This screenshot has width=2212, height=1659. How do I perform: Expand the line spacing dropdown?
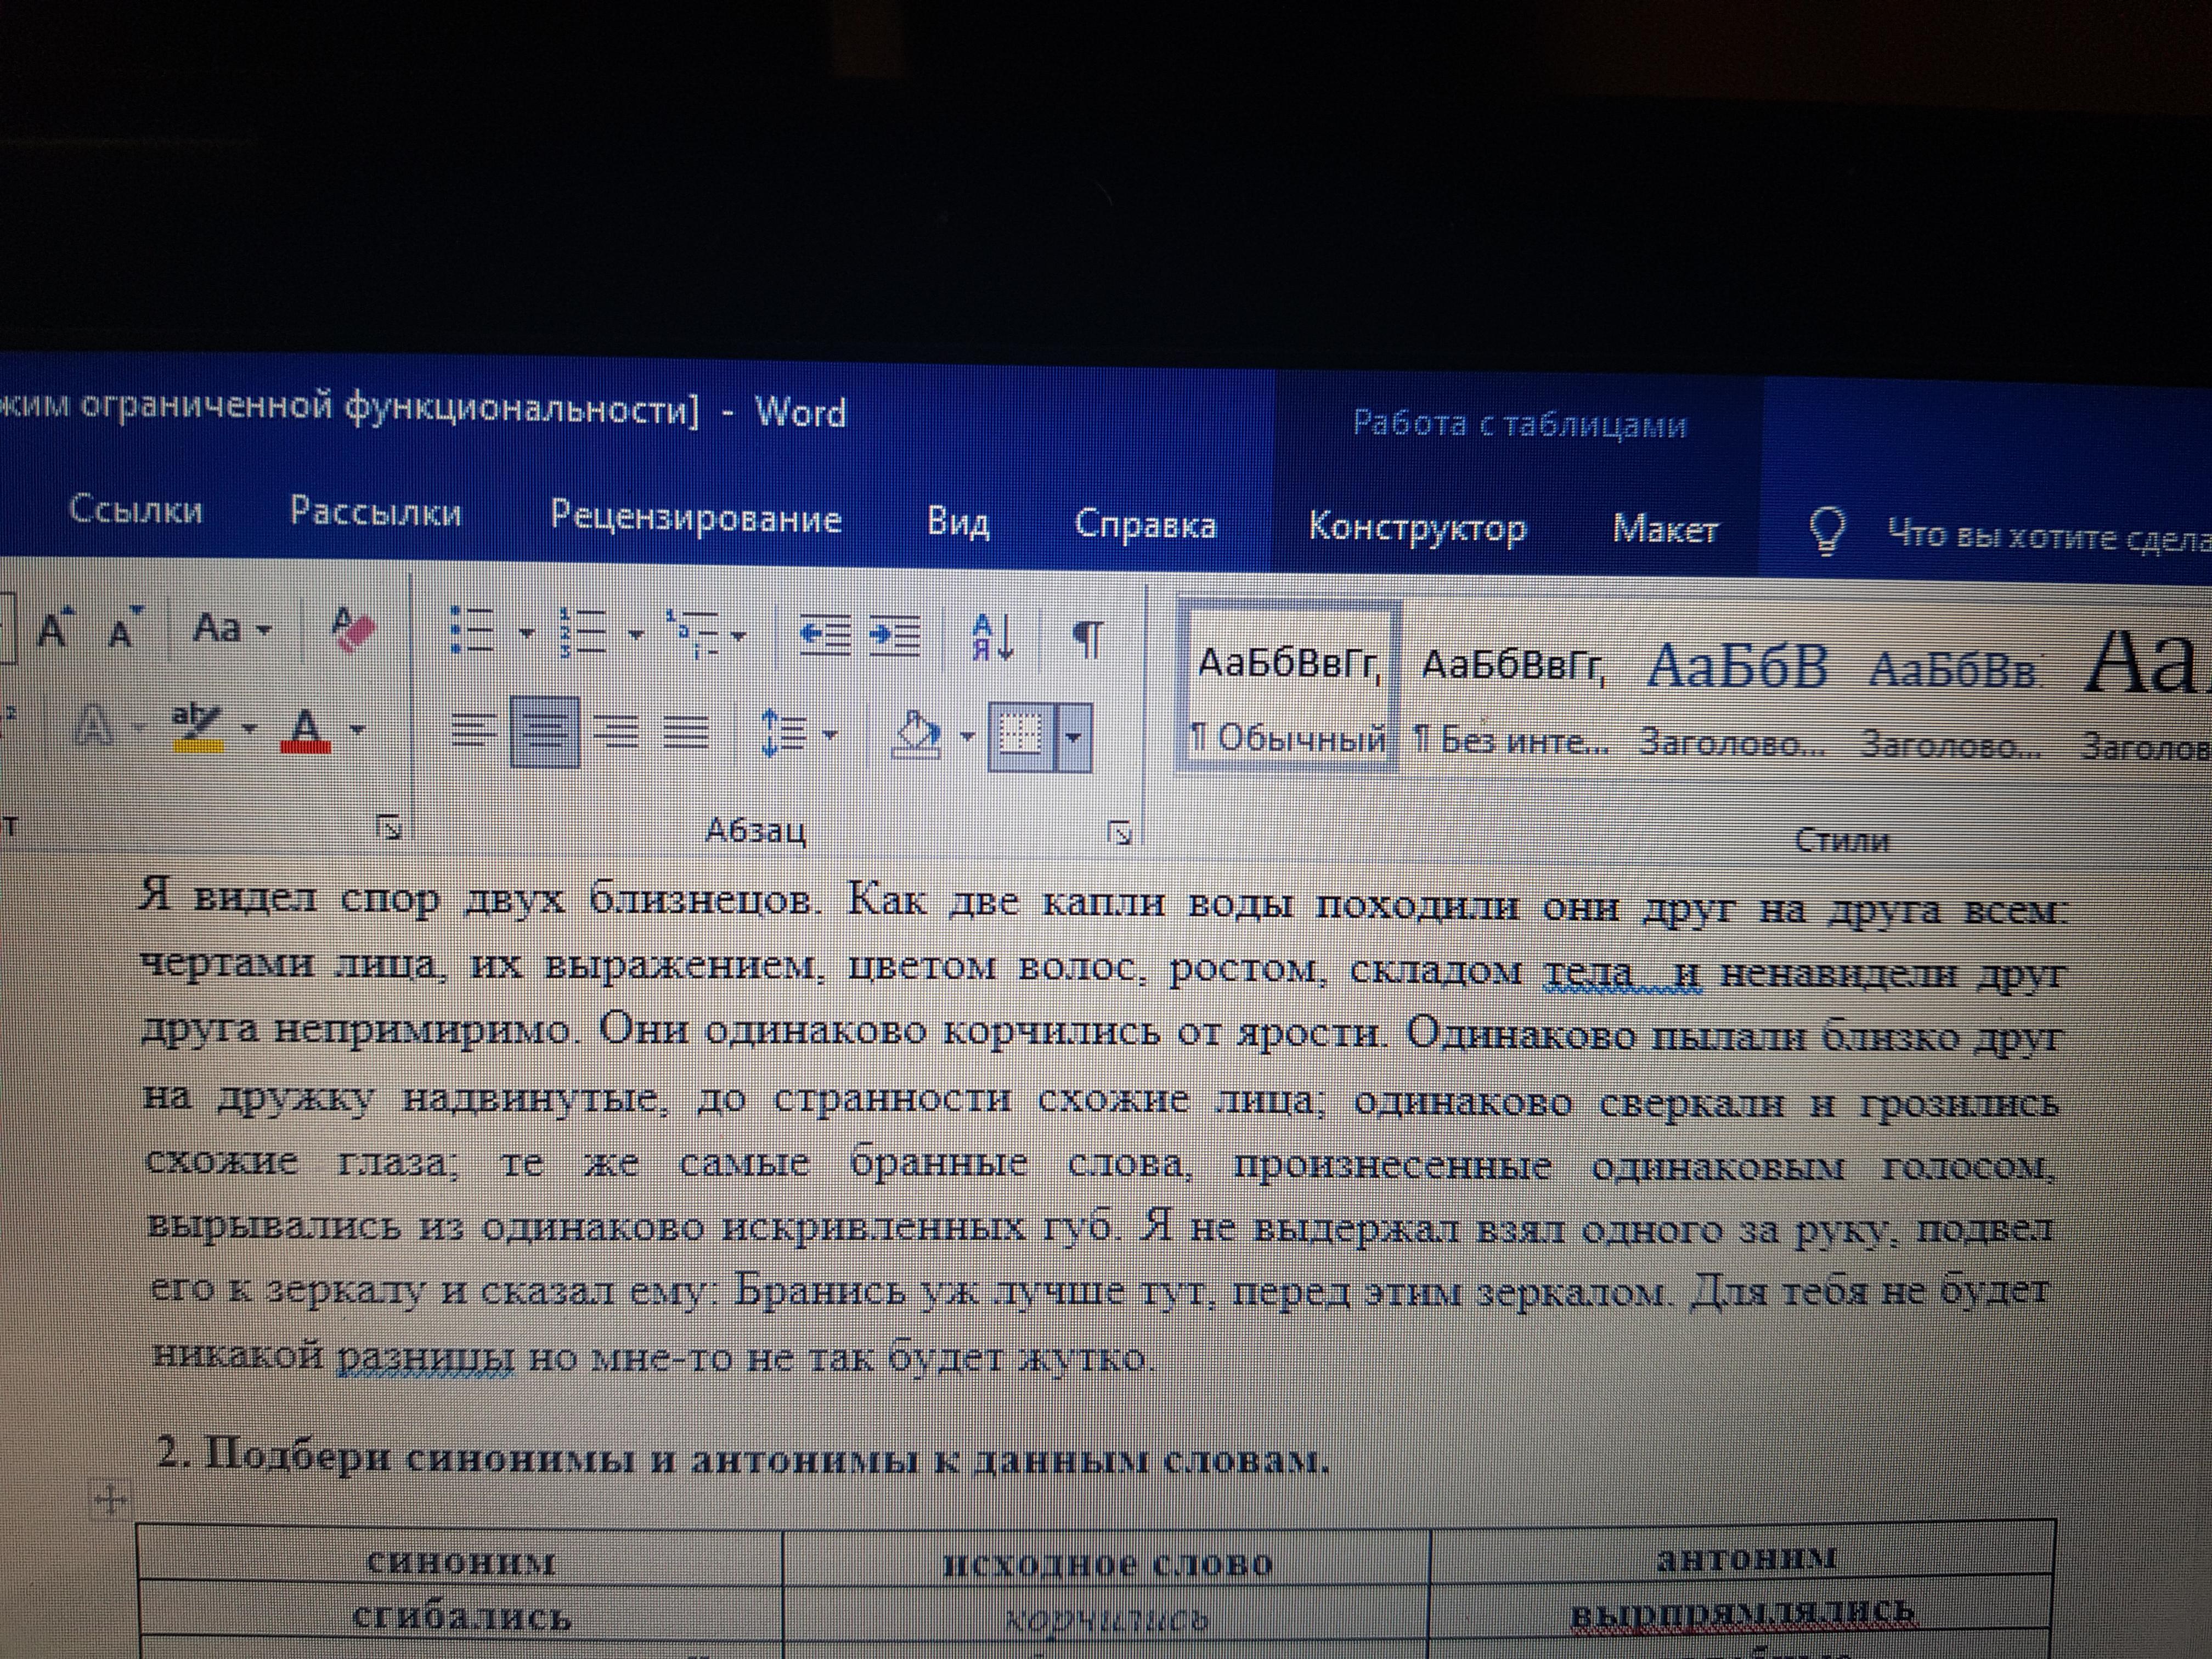(x=830, y=735)
